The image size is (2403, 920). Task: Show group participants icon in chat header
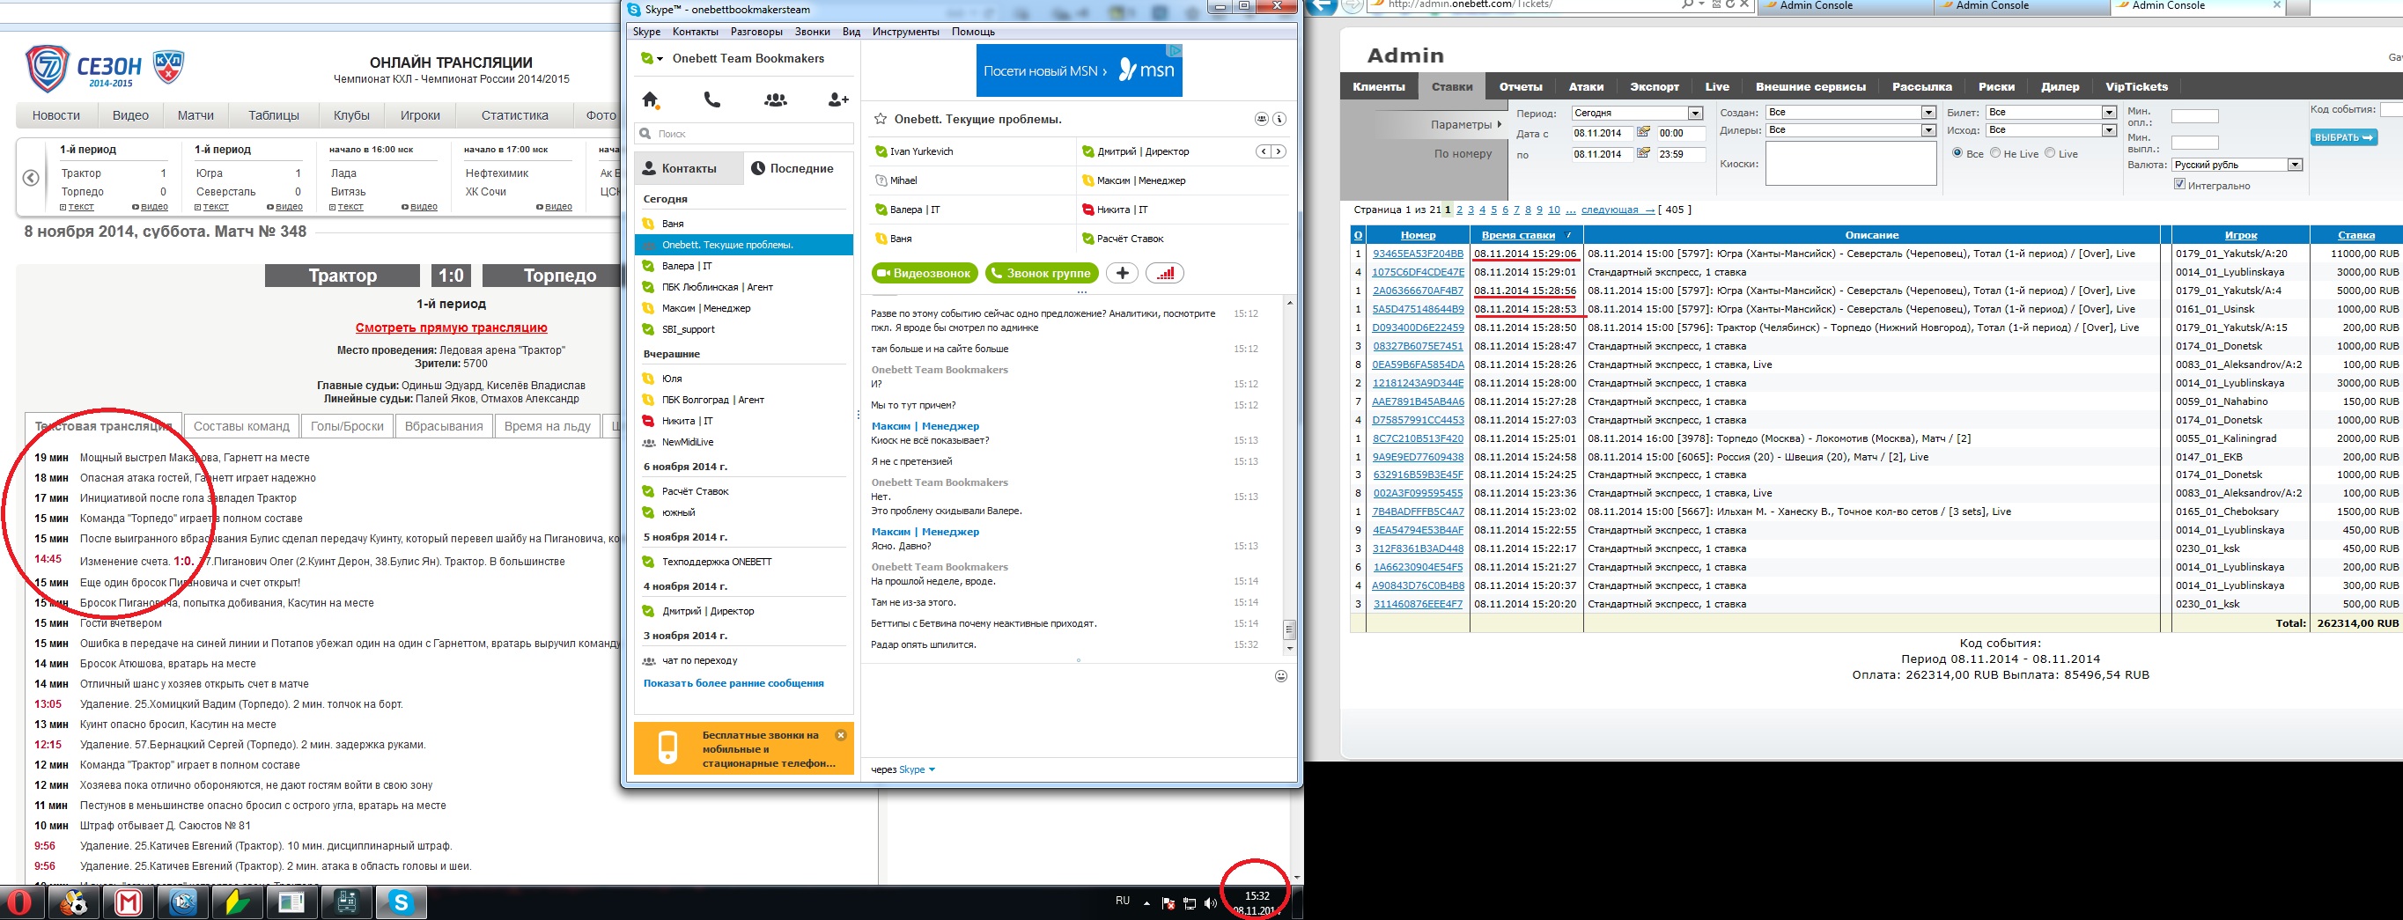[x=1261, y=120]
